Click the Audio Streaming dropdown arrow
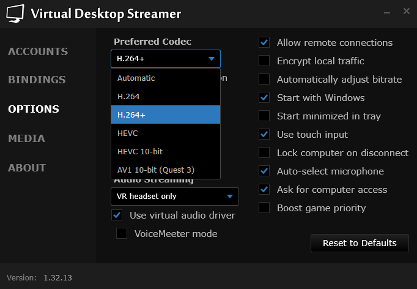The image size is (417, 289). tap(230, 197)
